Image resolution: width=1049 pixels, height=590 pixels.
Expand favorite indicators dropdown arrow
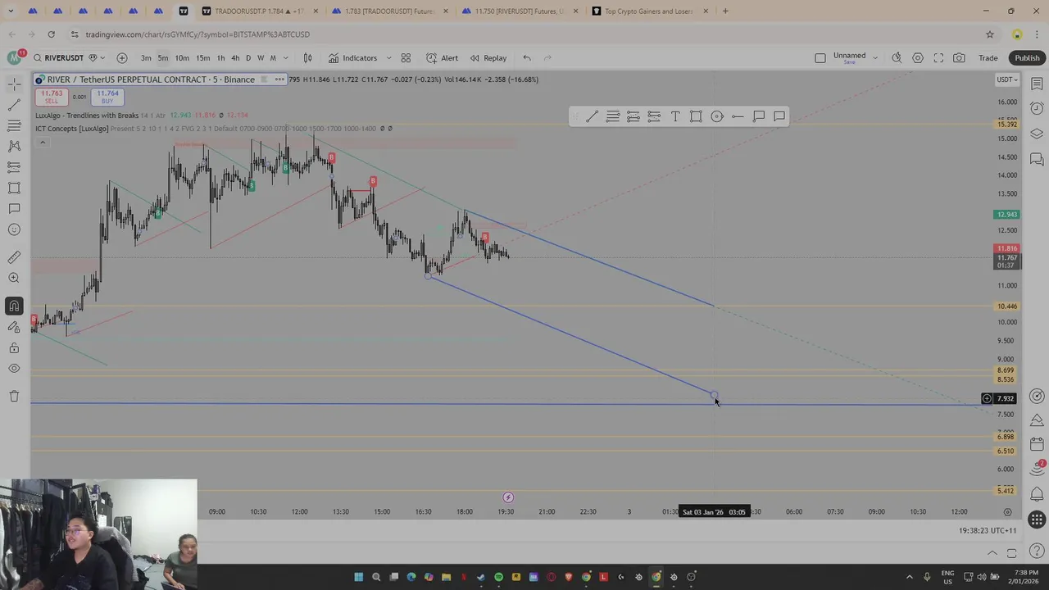pos(388,58)
